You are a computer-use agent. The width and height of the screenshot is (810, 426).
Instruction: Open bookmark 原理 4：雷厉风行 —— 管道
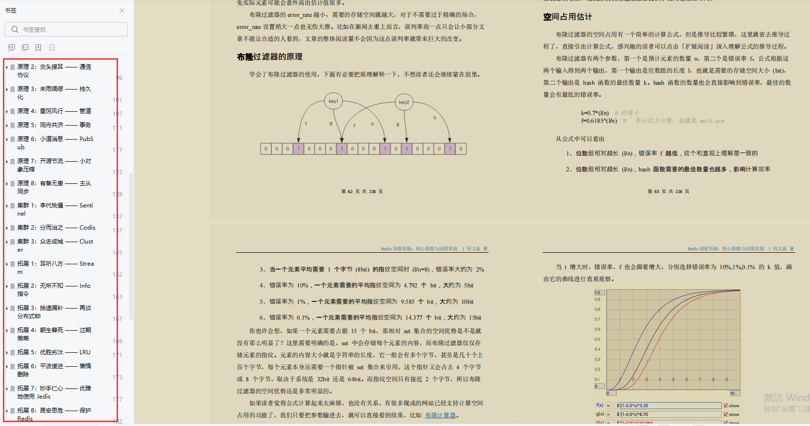(x=54, y=111)
